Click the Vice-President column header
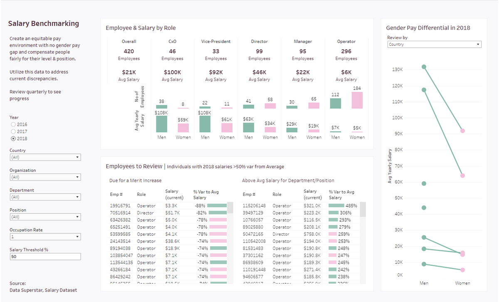This screenshot has width=499, height=302. [x=216, y=42]
